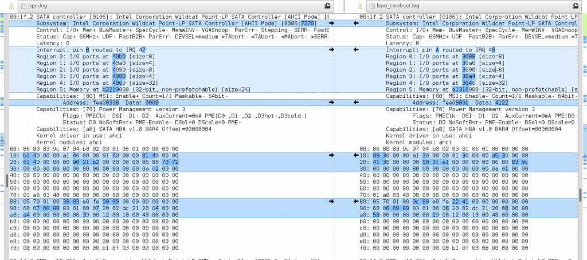Push left hex block at row 10: rightward
Viewport: 587px width, 260px height.
[331, 155]
